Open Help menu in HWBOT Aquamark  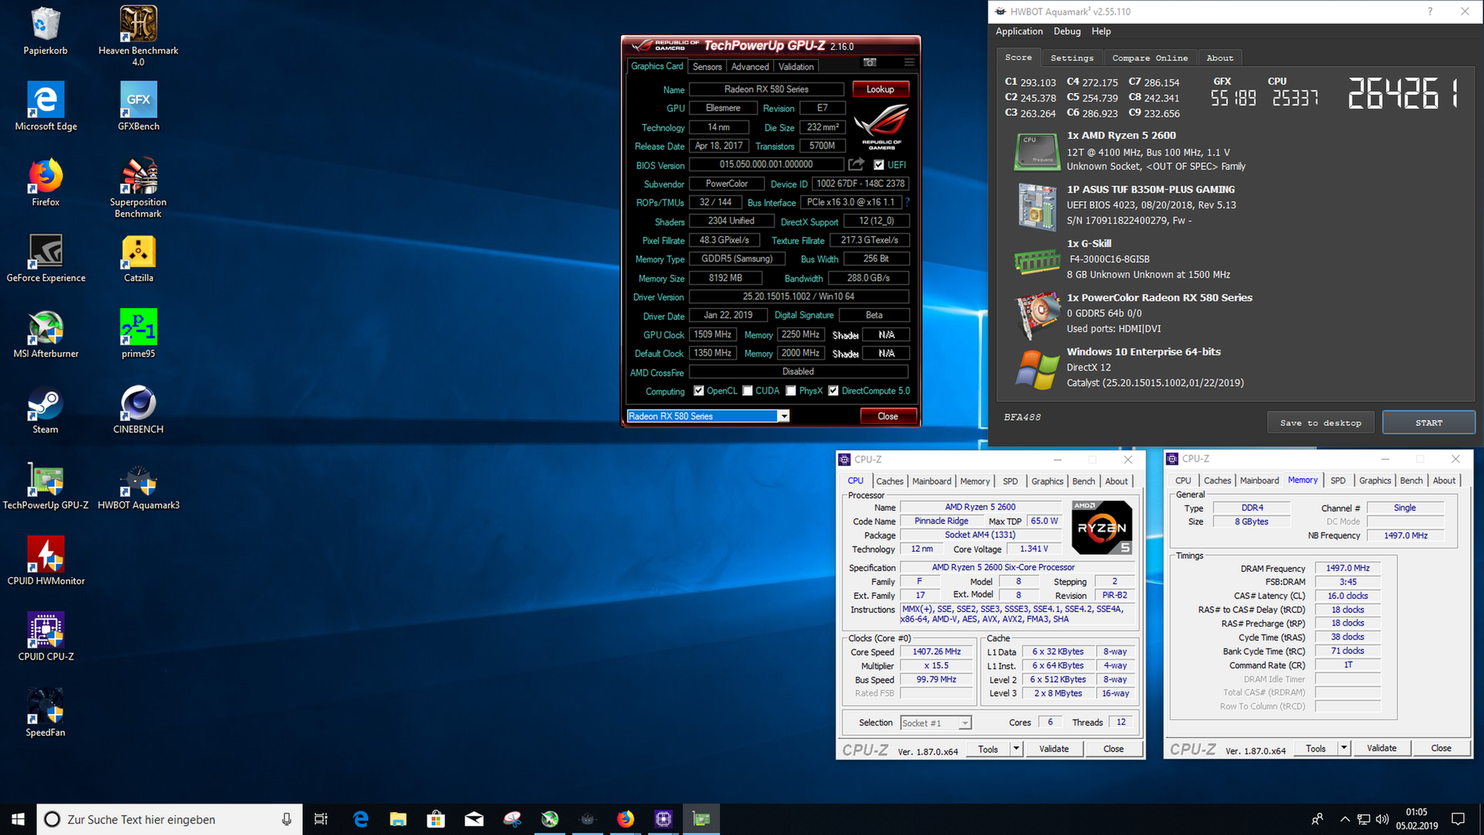(1101, 31)
